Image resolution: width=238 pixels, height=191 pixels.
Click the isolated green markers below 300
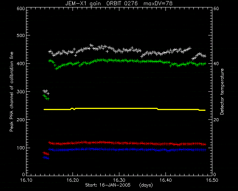46,97
